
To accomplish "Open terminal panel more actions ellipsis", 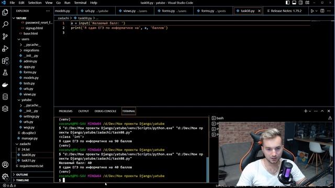I will [x=316, y=111].
